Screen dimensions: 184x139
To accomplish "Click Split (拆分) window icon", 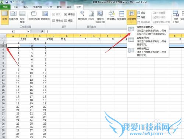I will 141,13.
